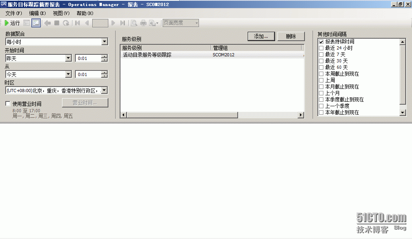Click the 删除 button

pos(291,37)
